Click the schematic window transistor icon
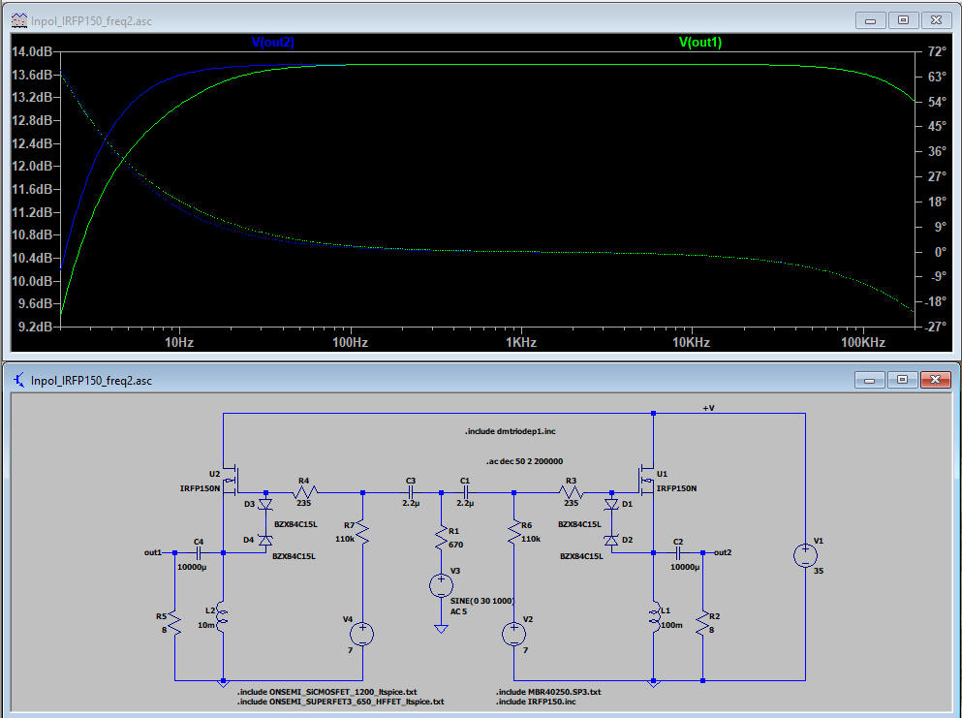The image size is (962, 718). coord(19,380)
